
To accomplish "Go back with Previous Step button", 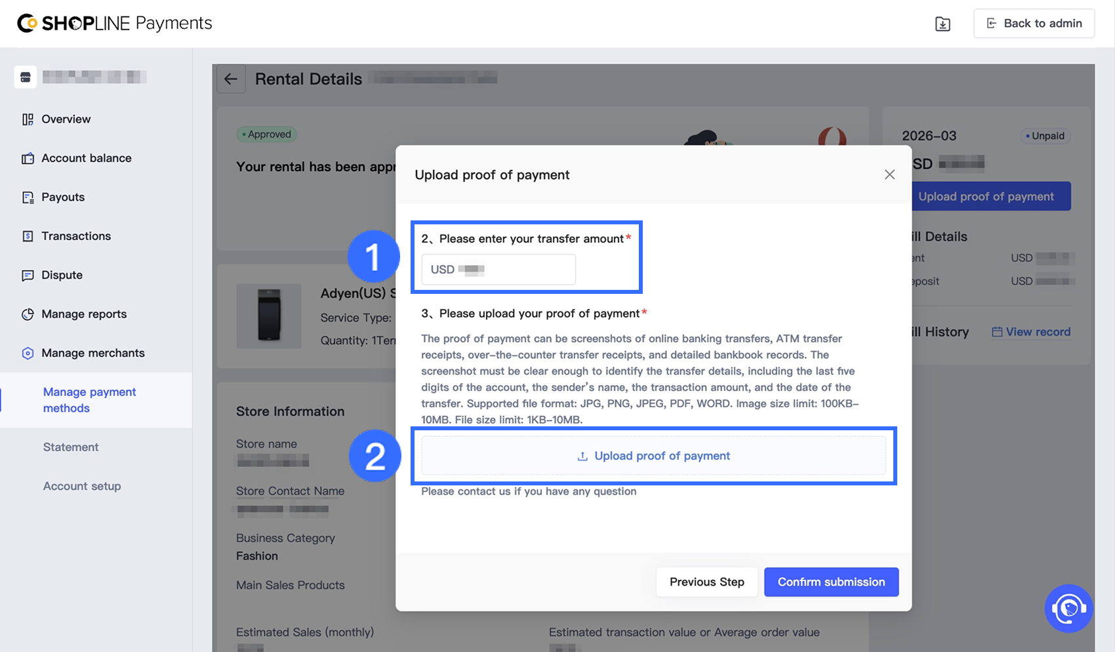I will pos(706,582).
